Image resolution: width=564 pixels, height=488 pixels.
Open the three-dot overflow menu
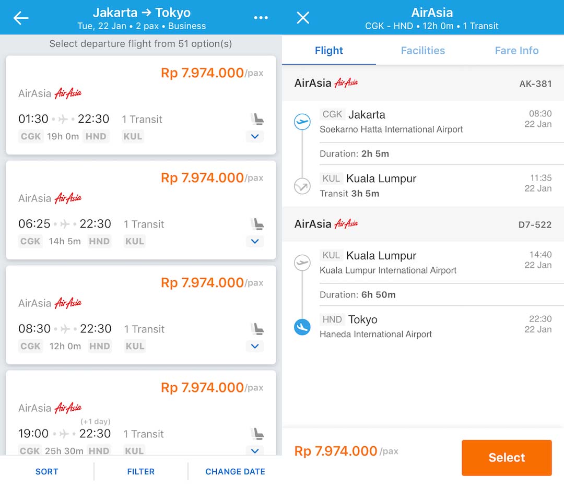(261, 17)
